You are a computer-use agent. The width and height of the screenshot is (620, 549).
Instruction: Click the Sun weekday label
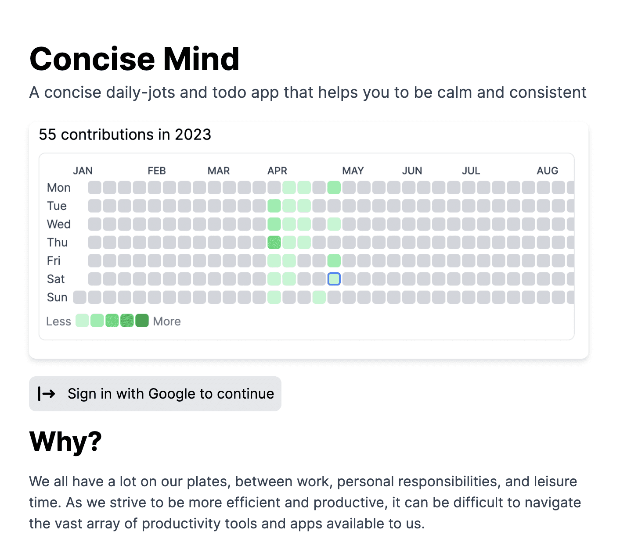coord(57,297)
